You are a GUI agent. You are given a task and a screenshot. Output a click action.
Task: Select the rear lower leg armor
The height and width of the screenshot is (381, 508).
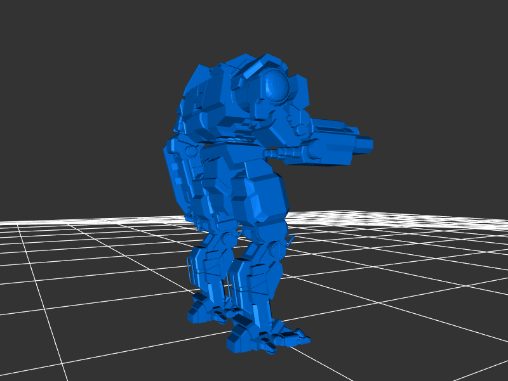pos(203,266)
